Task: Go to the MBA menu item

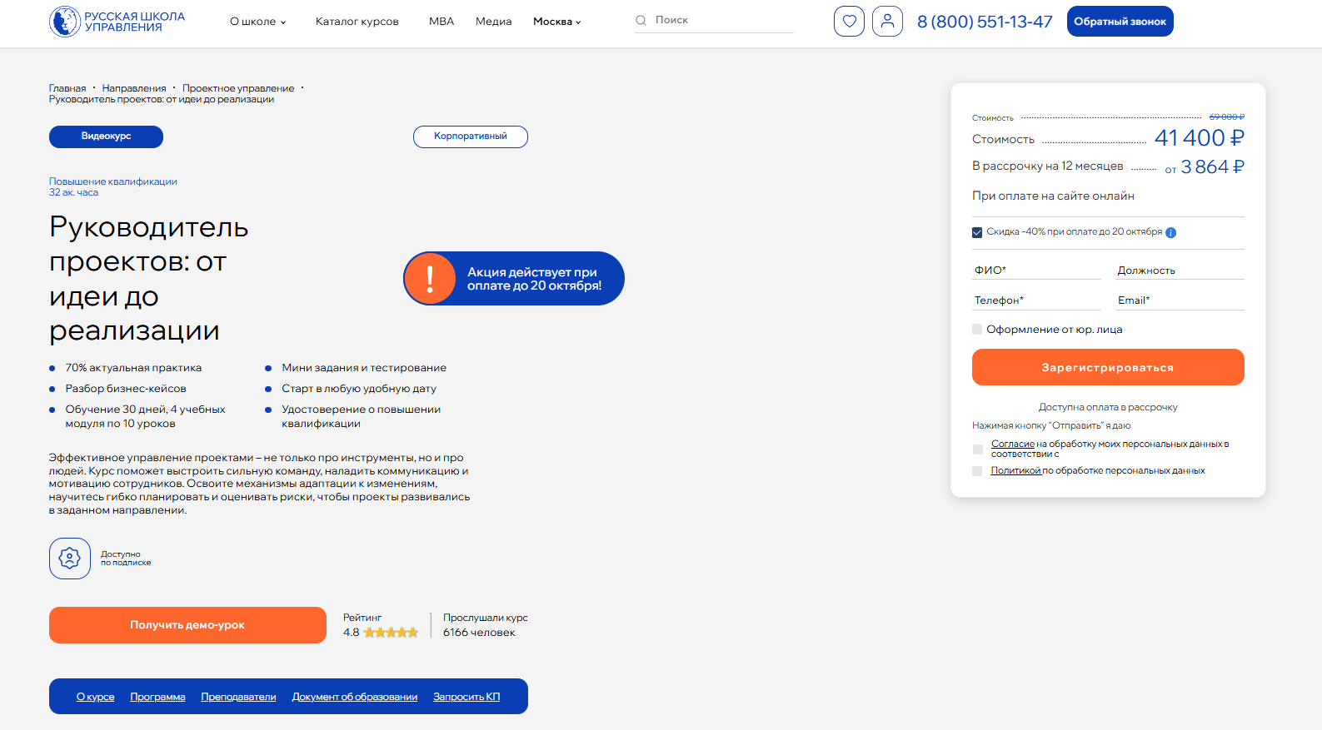Action: coord(441,22)
